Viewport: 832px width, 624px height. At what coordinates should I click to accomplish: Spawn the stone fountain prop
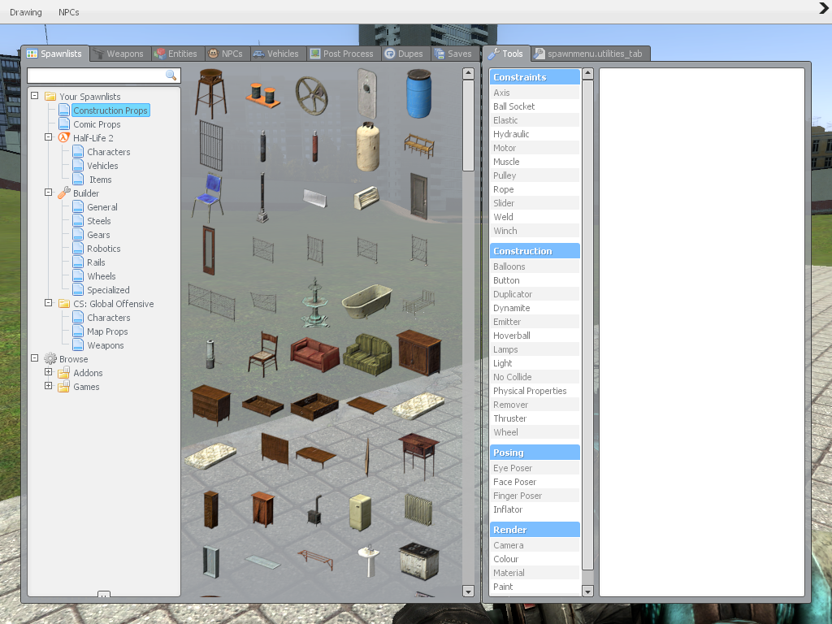click(315, 302)
